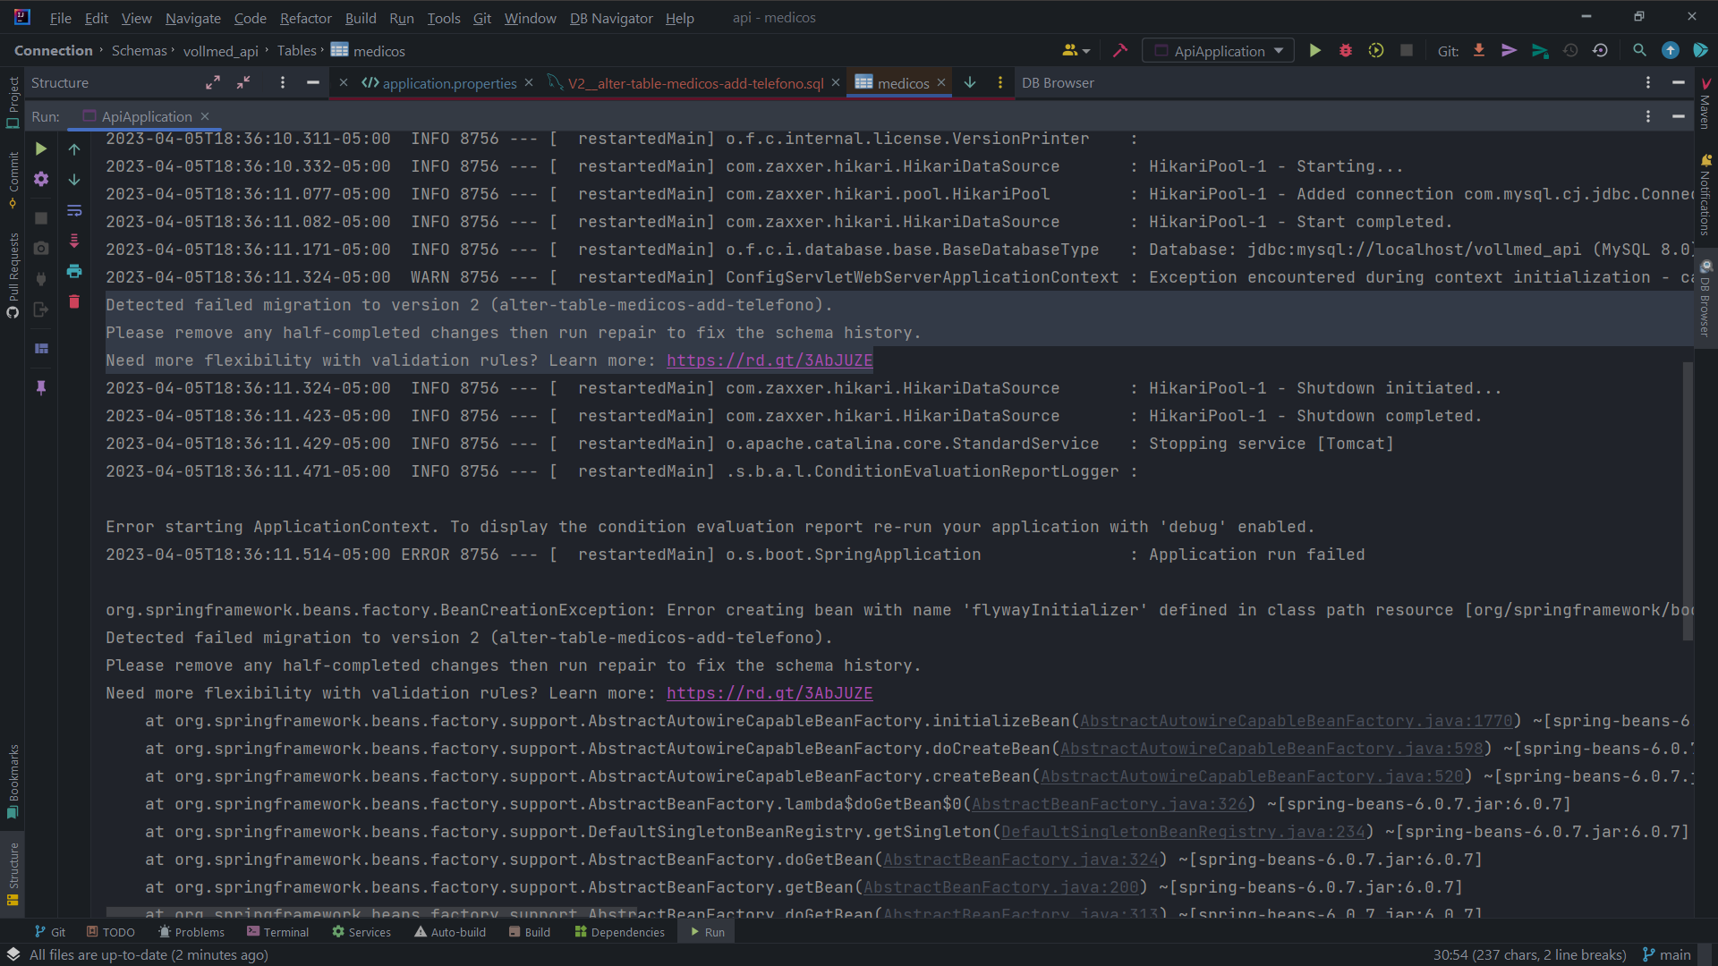Show hidden editor tabs dropdown arrow
The height and width of the screenshot is (966, 1718).
(x=970, y=82)
